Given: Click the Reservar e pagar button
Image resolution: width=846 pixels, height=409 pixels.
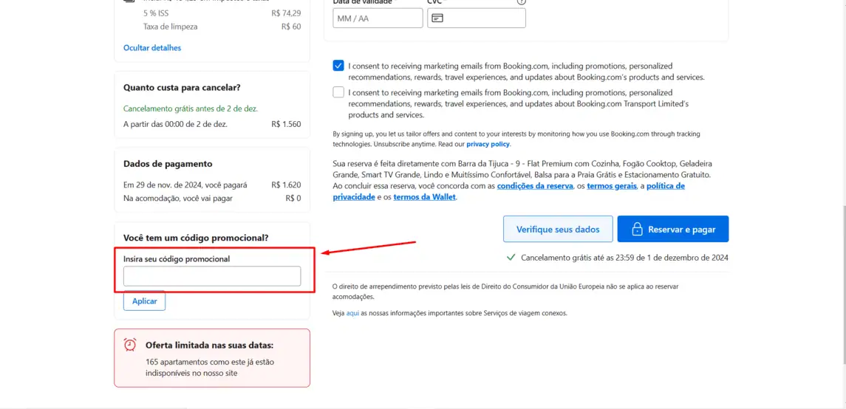Looking at the screenshot, I should 673,229.
